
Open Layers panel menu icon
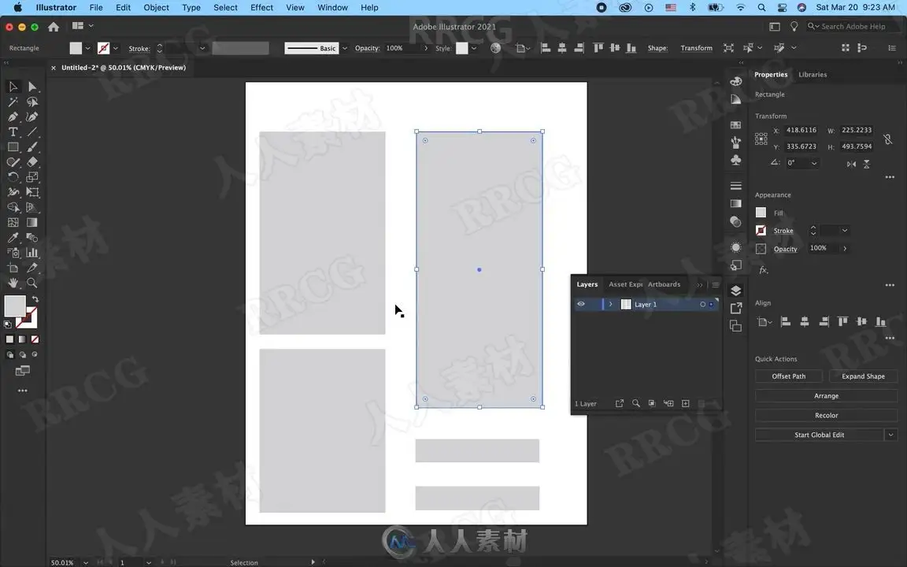coord(716,284)
